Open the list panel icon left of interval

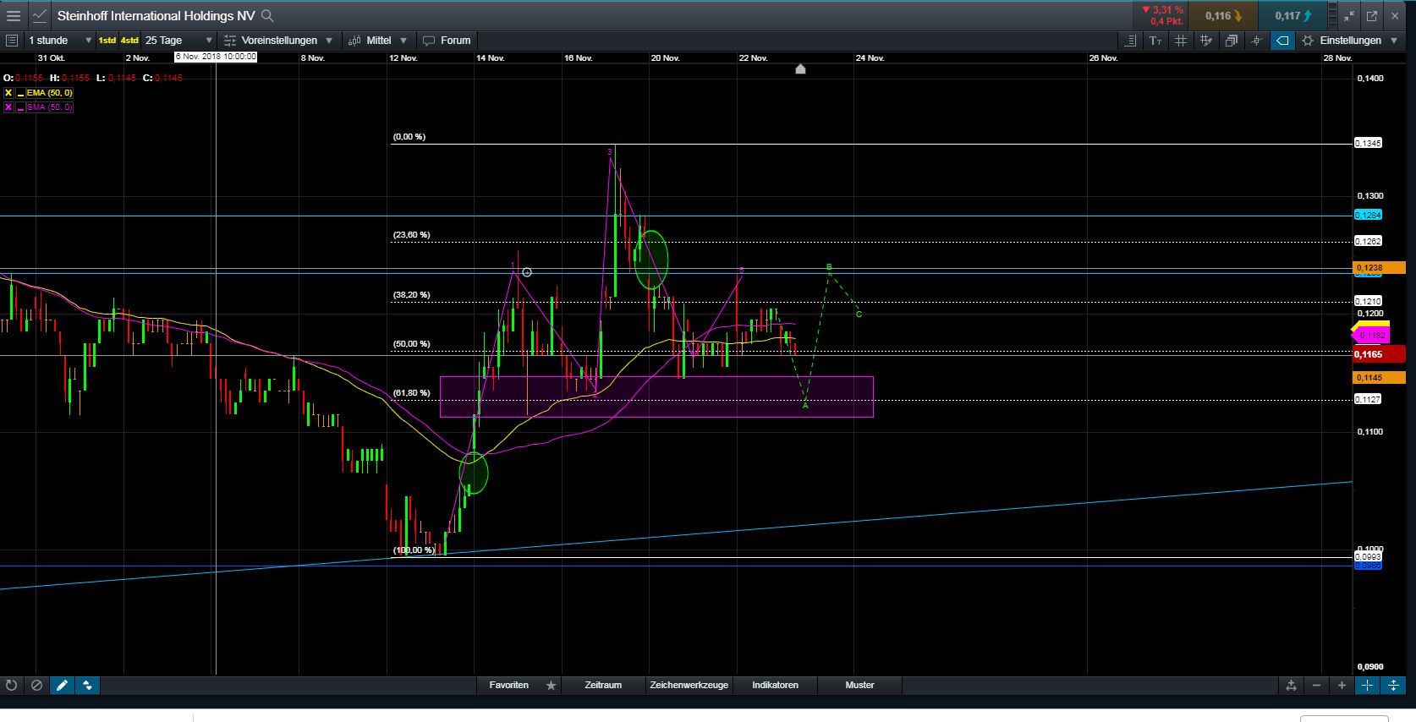pyautogui.click(x=12, y=40)
